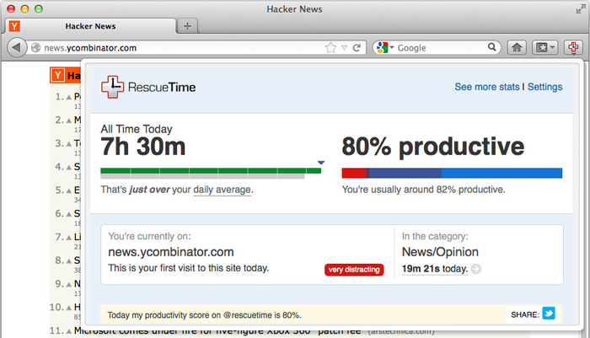The height and width of the screenshot is (338, 590).
Task: Open the URL history dropdown arrow
Action: [x=344, y=48]
